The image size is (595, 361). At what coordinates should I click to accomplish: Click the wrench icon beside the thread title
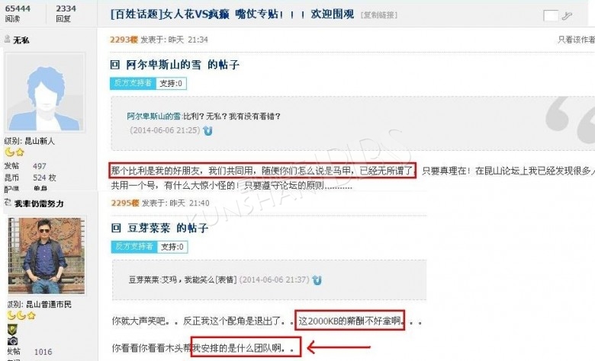coord(566,15)
